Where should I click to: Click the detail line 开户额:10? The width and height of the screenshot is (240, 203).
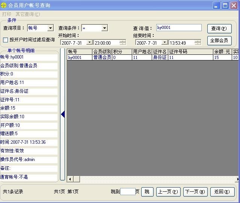click(x=29, y=125)
